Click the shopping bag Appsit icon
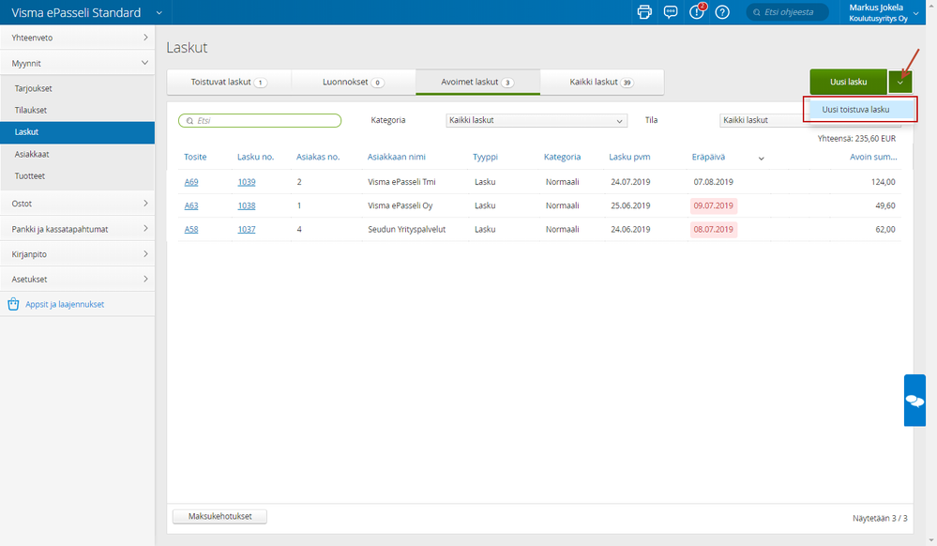Screen dimensions: 937x546 pos(13,304)
